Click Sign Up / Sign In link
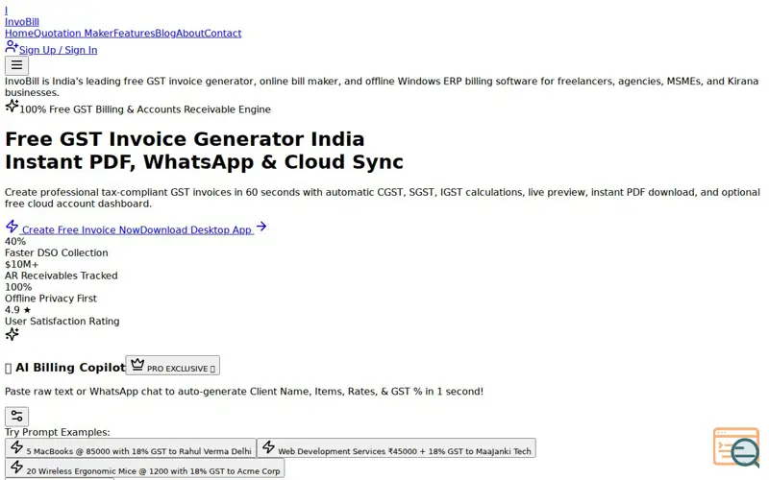The width and height of the screenshot is (769, 480). coord(59,50)
